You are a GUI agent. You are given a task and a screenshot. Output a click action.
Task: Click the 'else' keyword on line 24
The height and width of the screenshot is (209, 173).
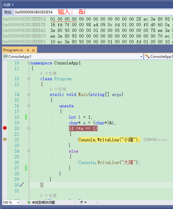73,151
